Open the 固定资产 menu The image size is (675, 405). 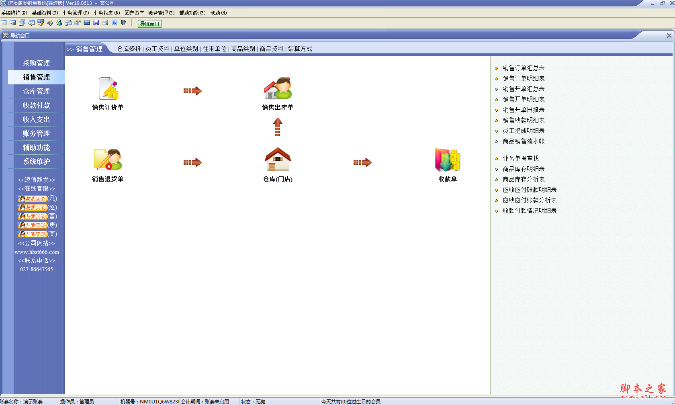tap(134, 13)
